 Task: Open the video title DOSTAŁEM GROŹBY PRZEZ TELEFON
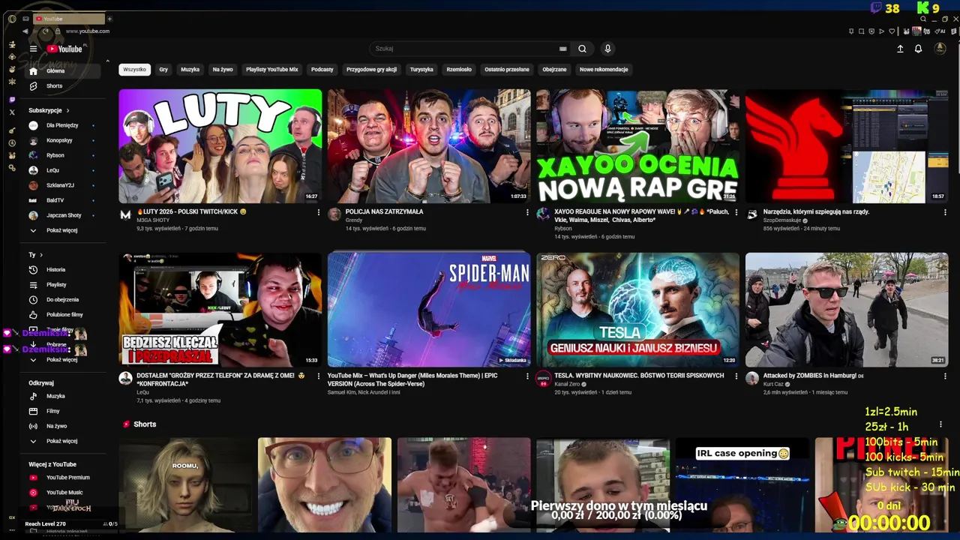[x=221, y=379]
